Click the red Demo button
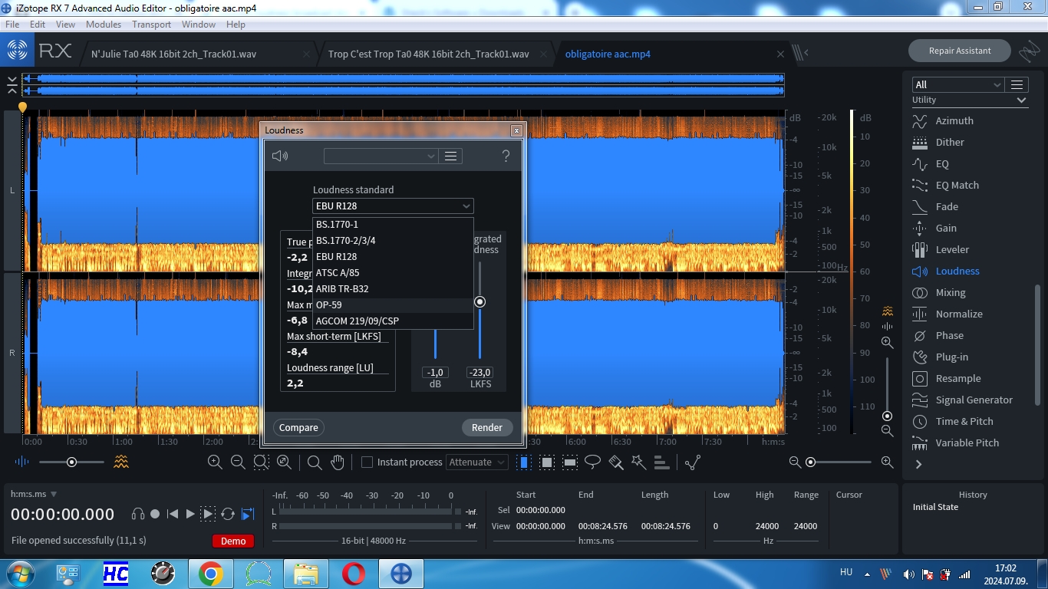 pos(233,541)
